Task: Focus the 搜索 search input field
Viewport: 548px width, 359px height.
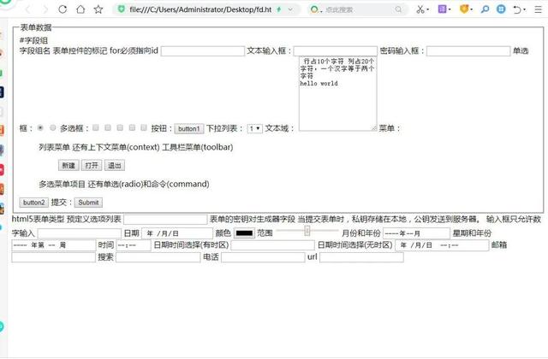Action: (158, 257)
